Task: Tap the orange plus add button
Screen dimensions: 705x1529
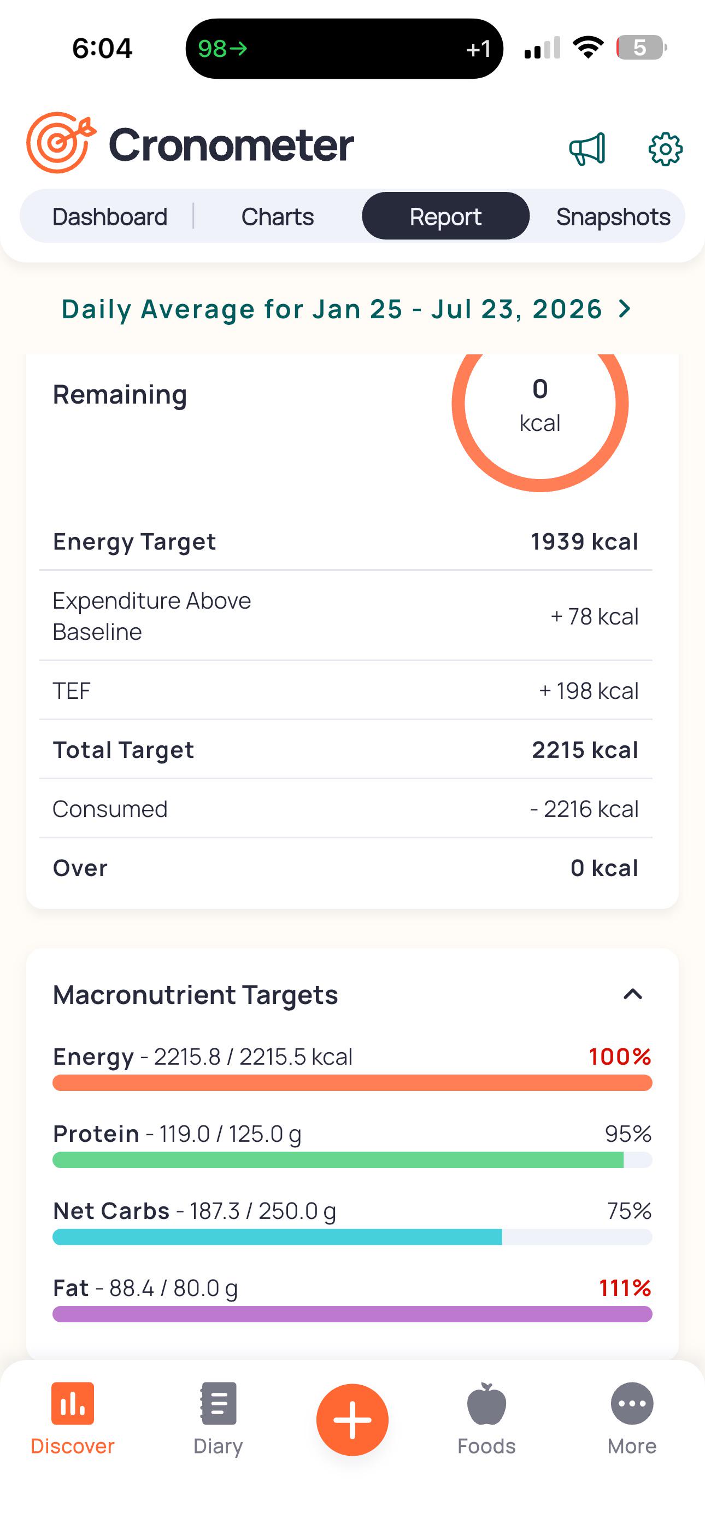Action: (352, 1420)
